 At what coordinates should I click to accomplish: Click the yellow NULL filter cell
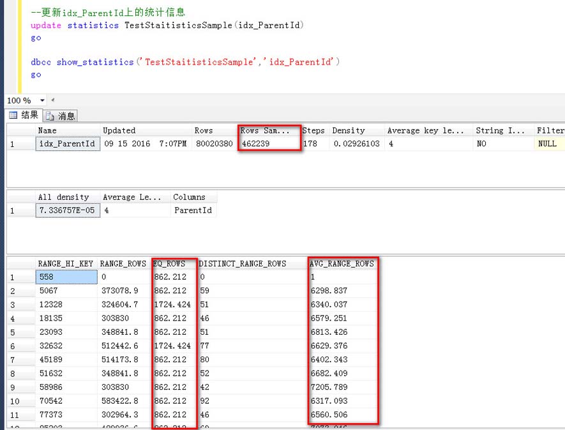[x=548, y=144]
